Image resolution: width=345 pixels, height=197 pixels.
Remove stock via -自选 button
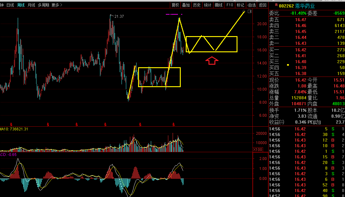click(251, 5)
